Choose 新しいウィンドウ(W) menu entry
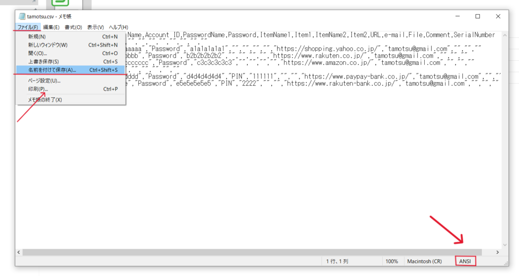The image size is (519, 276). [x=48, y=45]
